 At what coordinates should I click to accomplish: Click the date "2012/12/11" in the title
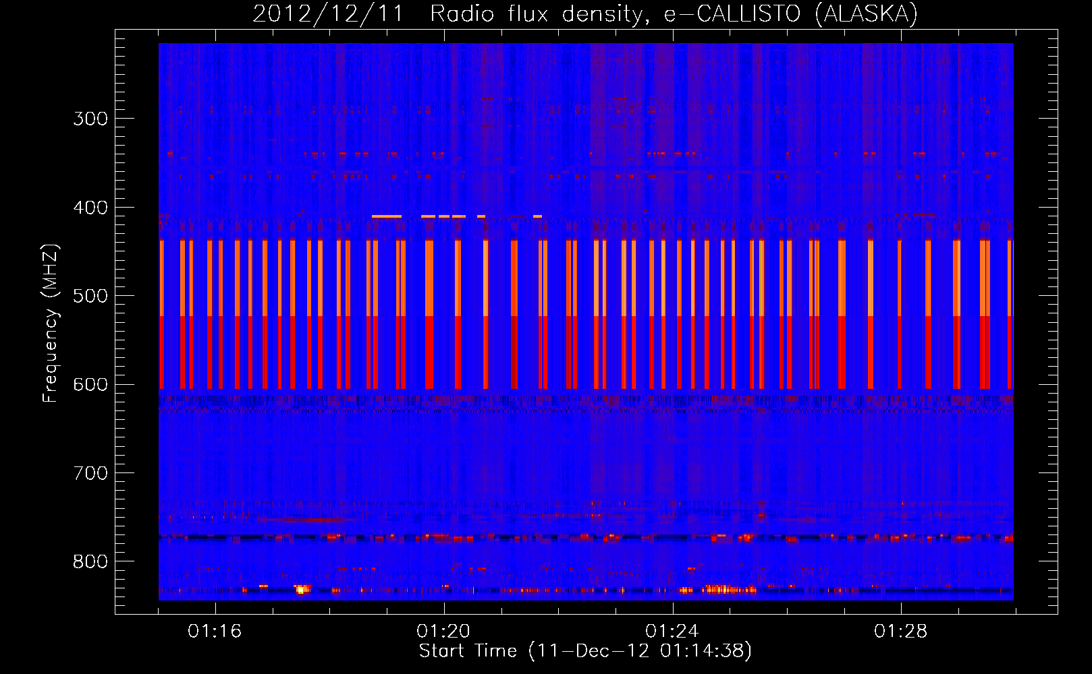point(328,13)
